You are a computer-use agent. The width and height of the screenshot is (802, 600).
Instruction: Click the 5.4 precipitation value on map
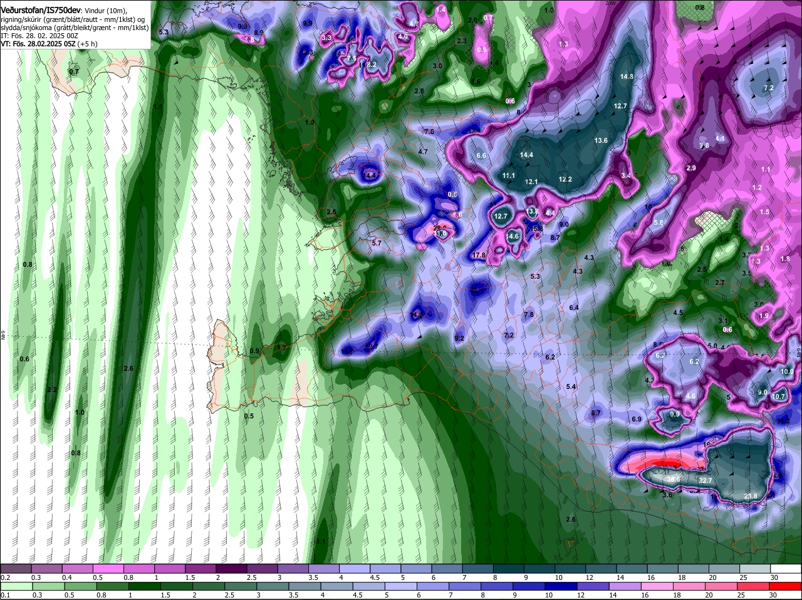tap(571, 386)
